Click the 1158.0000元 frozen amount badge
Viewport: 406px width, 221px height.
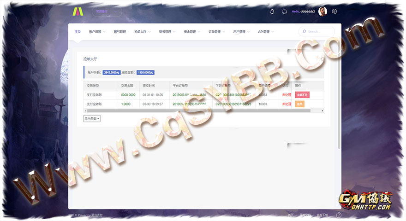point(145,73)
